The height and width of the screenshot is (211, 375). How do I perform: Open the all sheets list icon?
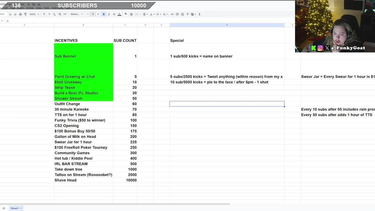click(x=4, y=208)
